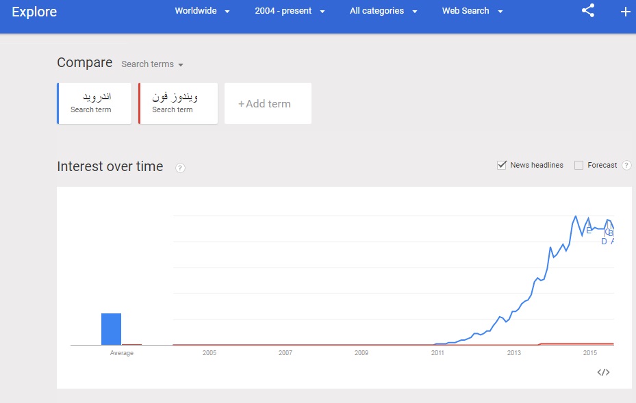Image resolution: width=636 pixels, height=403 pixels.
Task: Click the plus icon in header
Action: (x=625, y=12)
